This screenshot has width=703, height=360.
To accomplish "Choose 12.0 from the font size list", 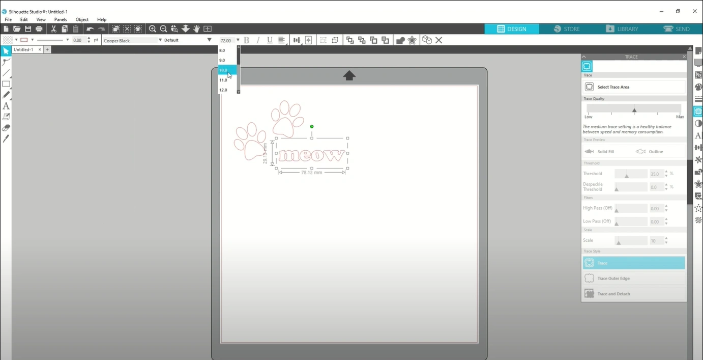I will (223, 90).
